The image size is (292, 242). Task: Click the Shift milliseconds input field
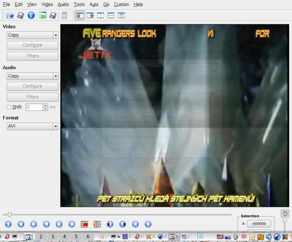(35, 107)
